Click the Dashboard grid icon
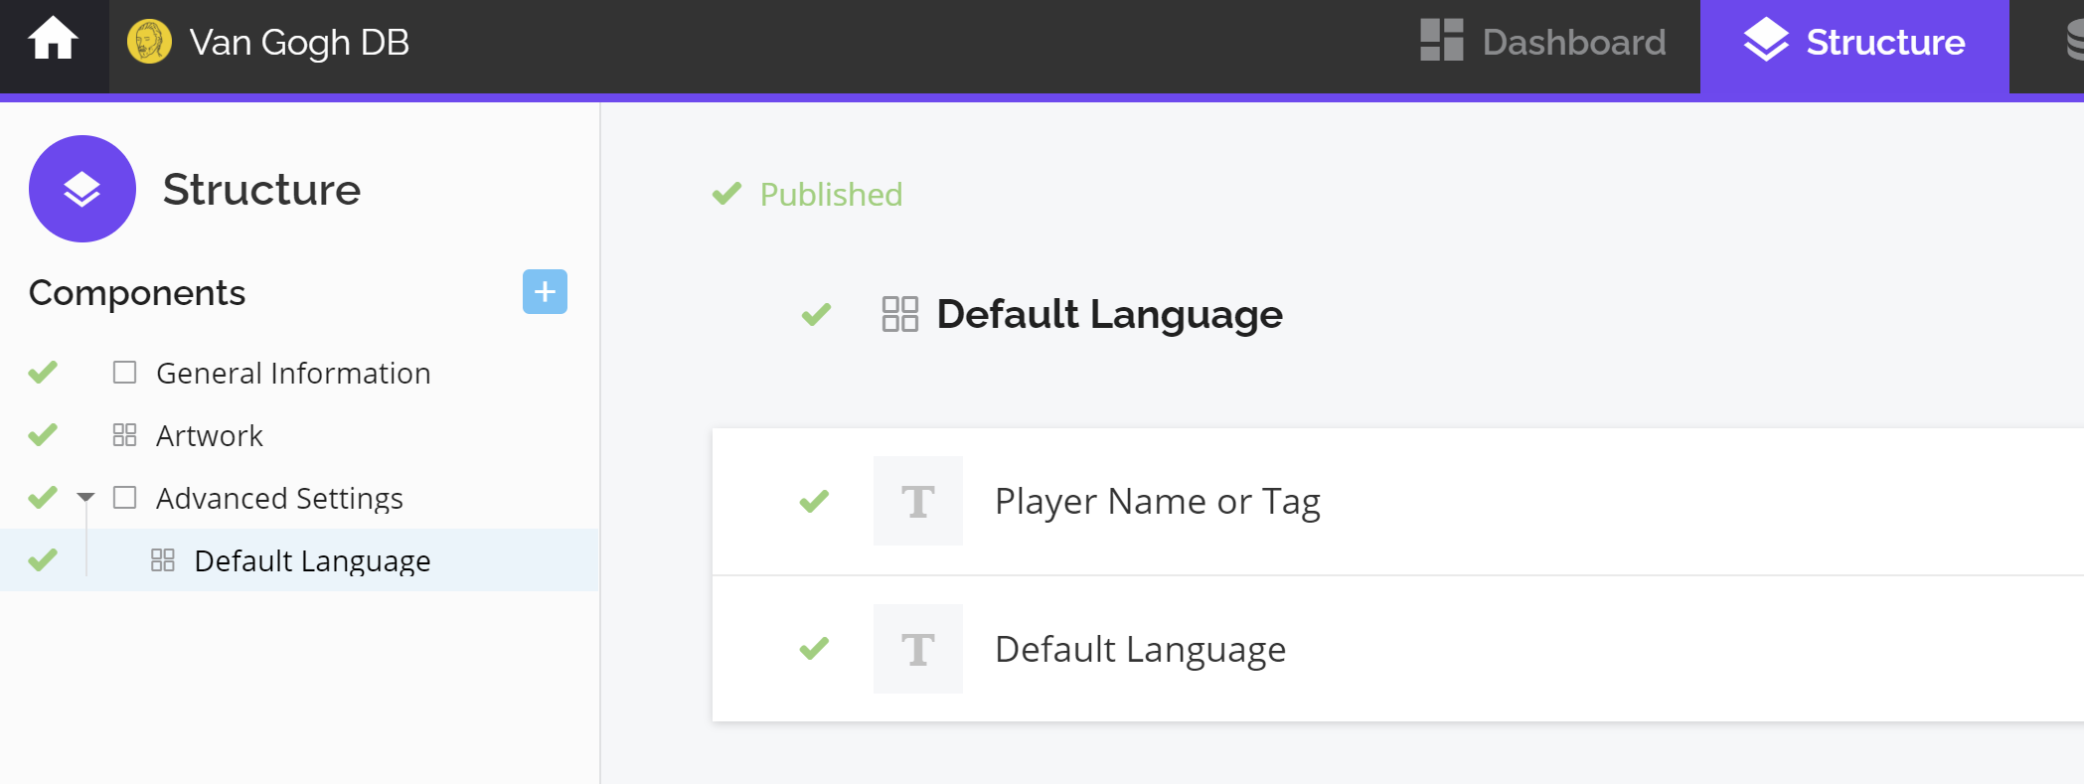This screenshot has width=2084, height=784. [1441, 41]
